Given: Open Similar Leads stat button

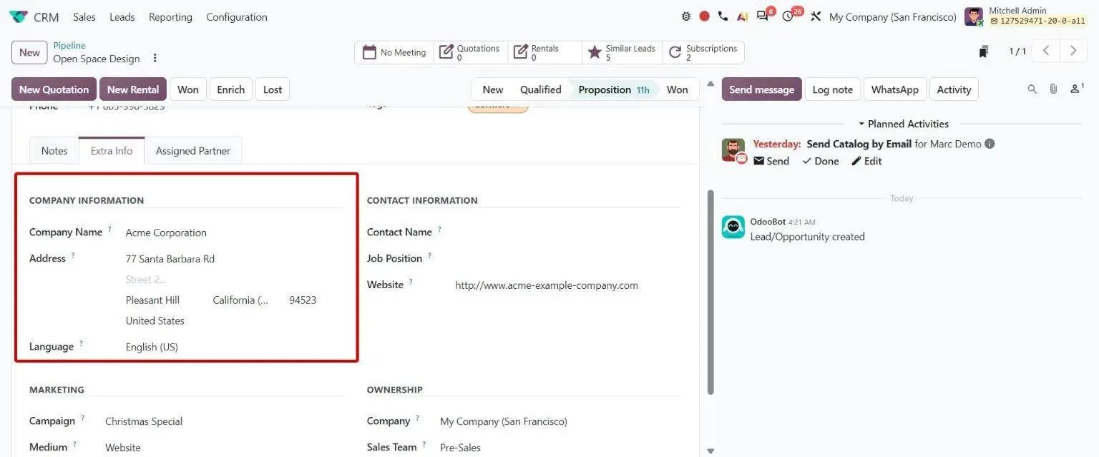Looking at the screenshot, I should 622,52.
